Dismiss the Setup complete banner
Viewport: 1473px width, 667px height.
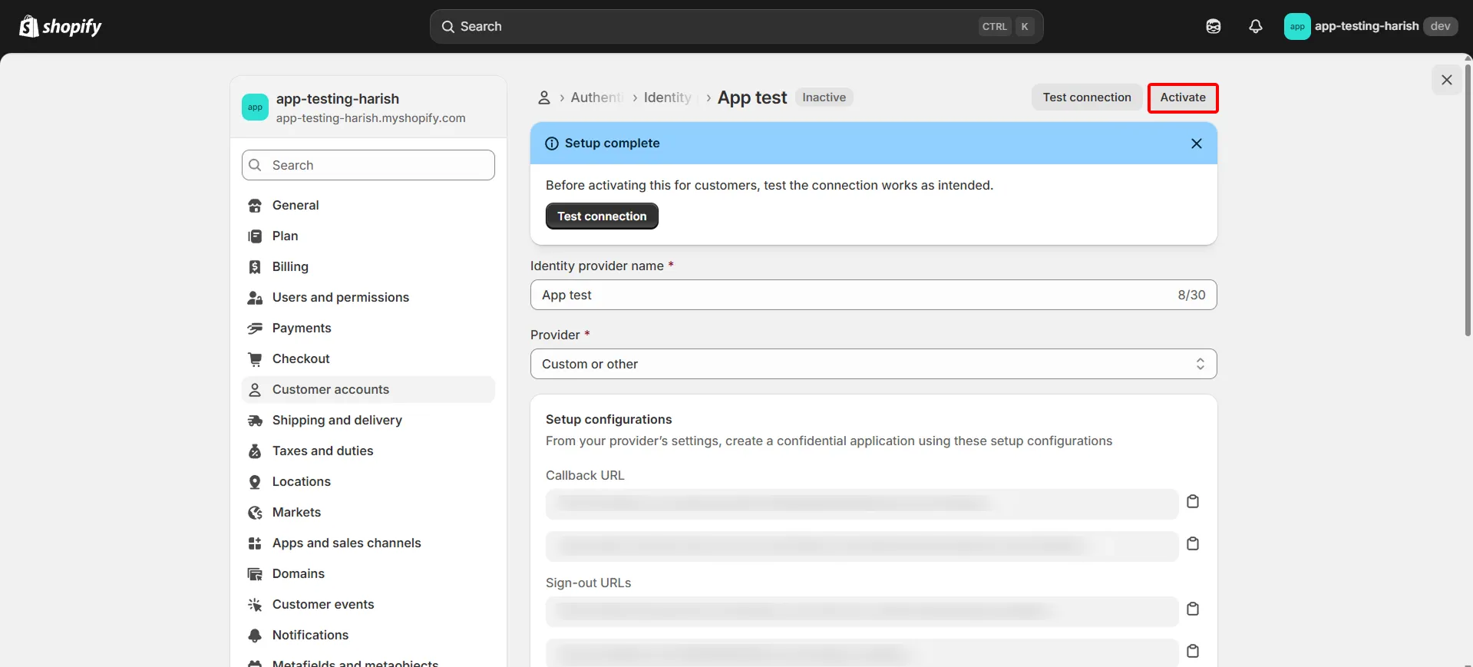(1196, 144)
